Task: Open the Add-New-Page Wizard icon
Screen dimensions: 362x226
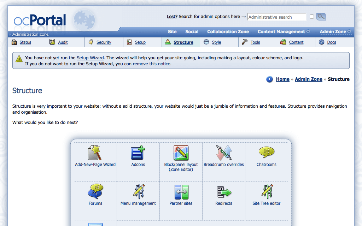Action: [x=95, y=153]
